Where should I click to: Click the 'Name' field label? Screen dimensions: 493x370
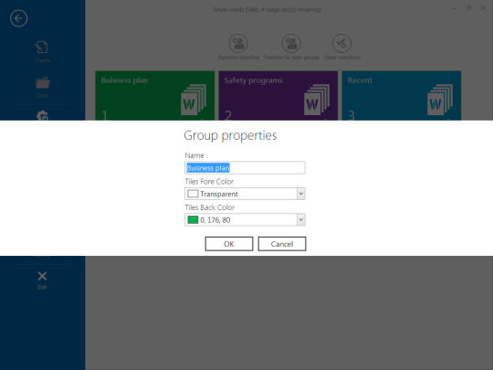click(194, 155)
